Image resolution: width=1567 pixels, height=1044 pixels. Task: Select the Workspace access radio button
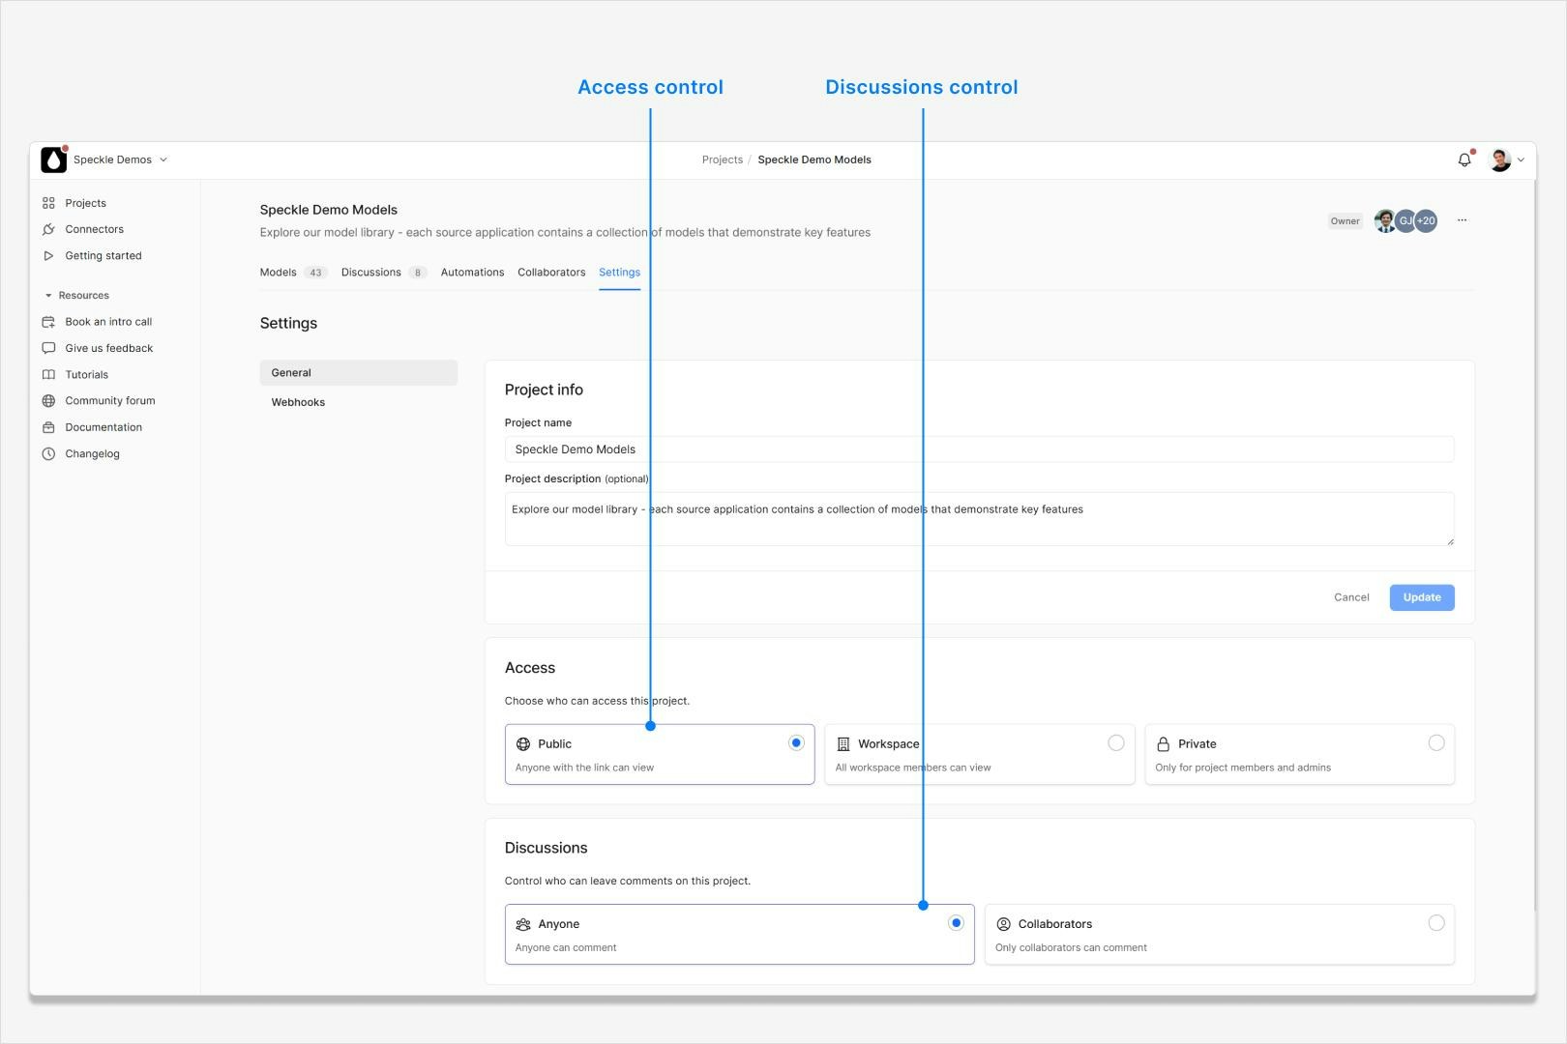click(1116, 742)
